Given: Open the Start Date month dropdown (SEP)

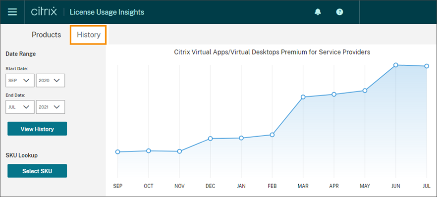Looking at the screenshot, I should pyautogui.click(x=20, y=80).
